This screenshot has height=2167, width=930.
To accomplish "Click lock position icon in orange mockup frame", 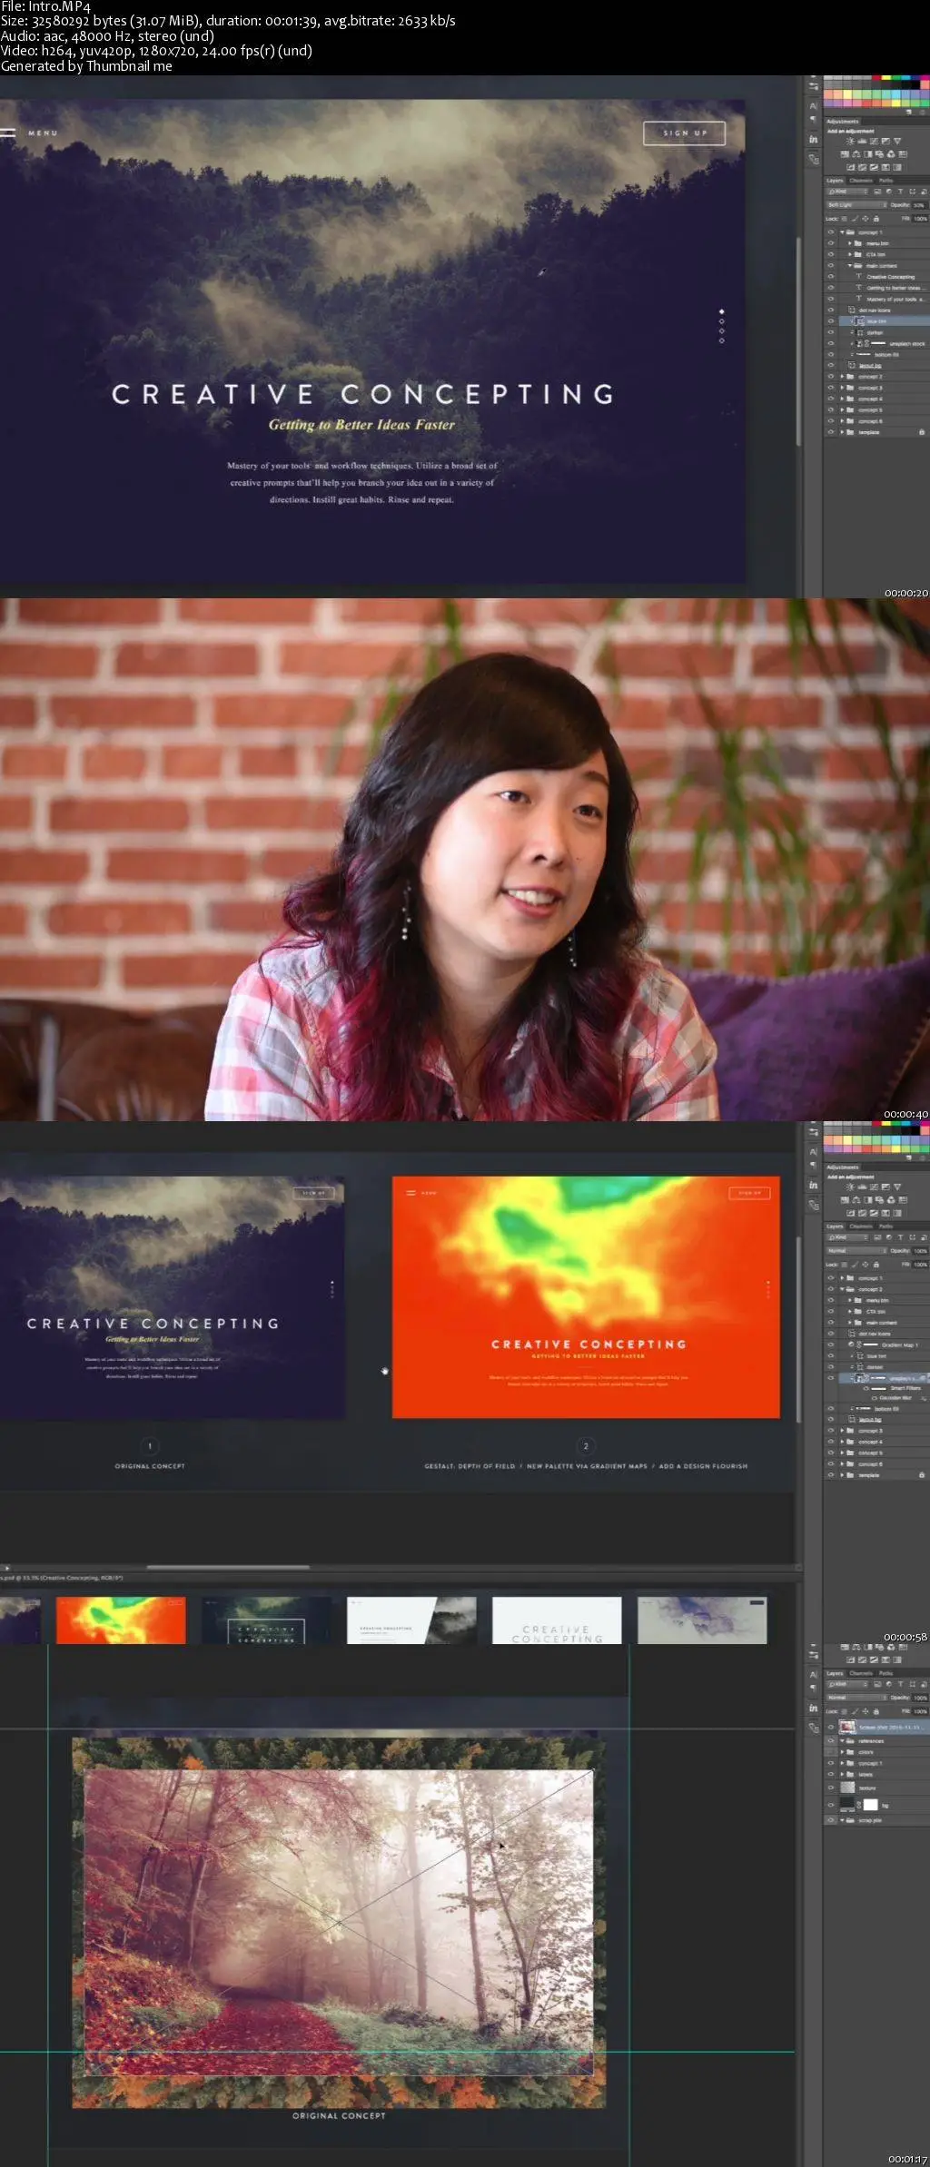I will point(865,1265).
